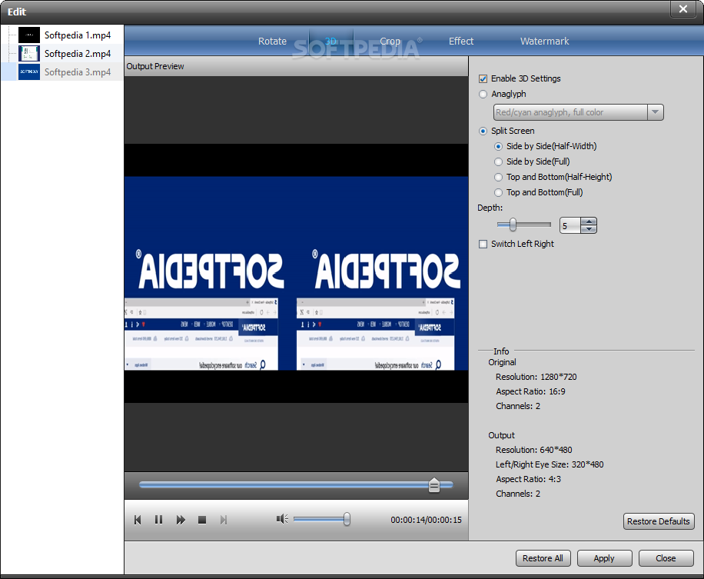Choose the Split Screen radio option

tap(483, 131)
